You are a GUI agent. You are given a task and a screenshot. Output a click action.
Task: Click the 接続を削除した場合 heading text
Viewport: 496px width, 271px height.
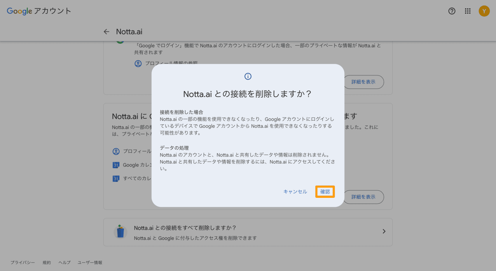click(x=181, y=112)
